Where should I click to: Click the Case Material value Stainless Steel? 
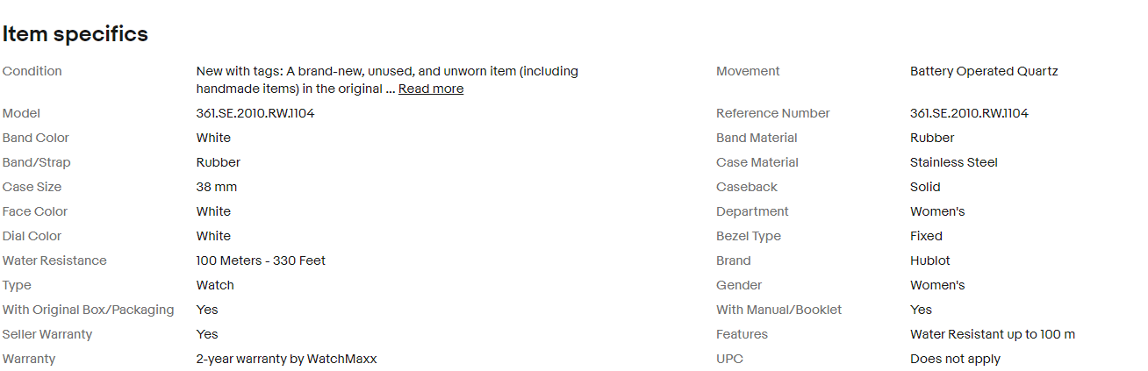[x=953, y=162]
